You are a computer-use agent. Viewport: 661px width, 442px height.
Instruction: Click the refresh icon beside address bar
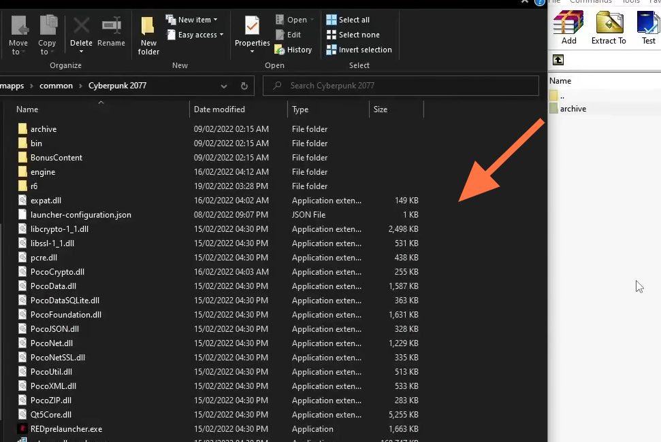click(x=244, y=86)
